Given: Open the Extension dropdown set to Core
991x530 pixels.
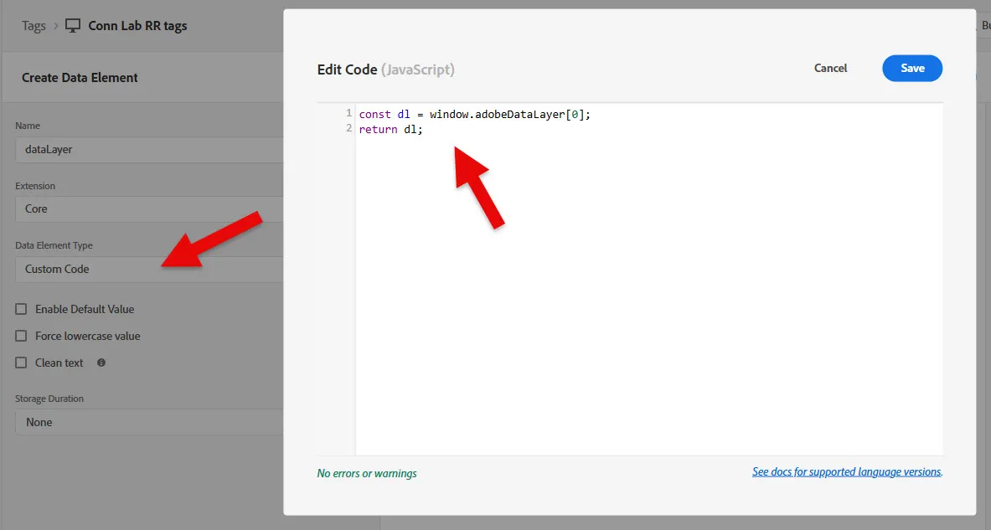Looking at the screenshot, I should pyautogui.click(x=149, y=209).
